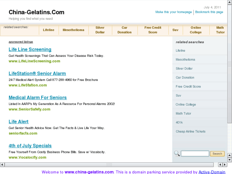Open the Life Line Screening sponsored link
Screen dimensions: 232x174
click(x=30, y=49)
